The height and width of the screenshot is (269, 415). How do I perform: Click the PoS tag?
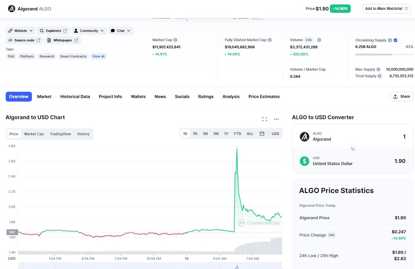11,56
